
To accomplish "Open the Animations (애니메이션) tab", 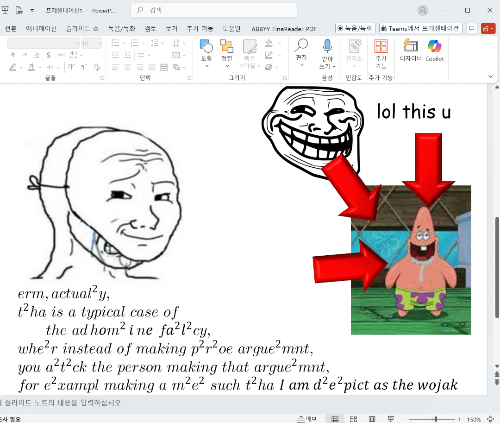I will pos(41,29).
